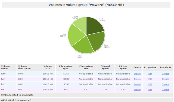Viewport: 174px width, 102px height.
Task: Delete the lun1 volume
Action: click(x=137, y=79)
